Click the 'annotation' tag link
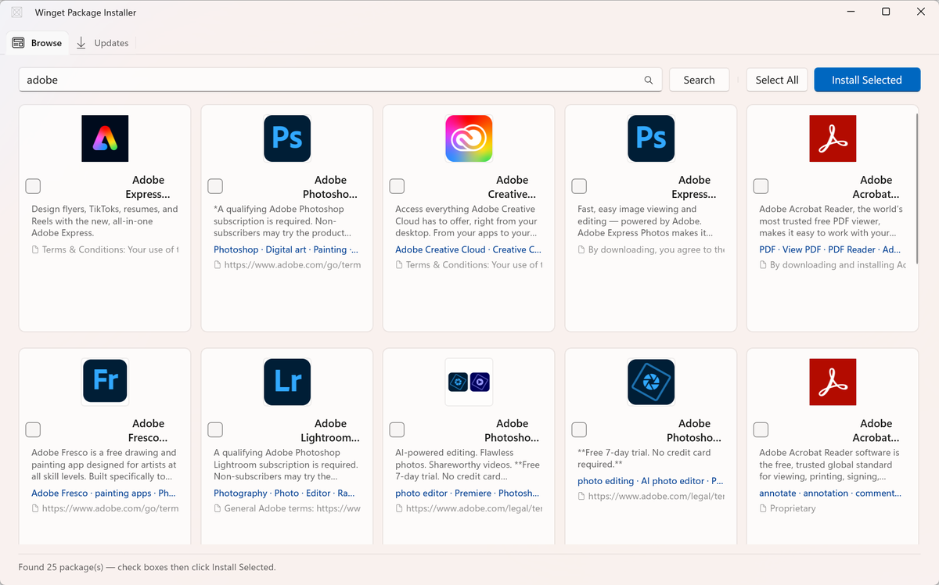This screenshot has height=585, width=939. point(826,493)
